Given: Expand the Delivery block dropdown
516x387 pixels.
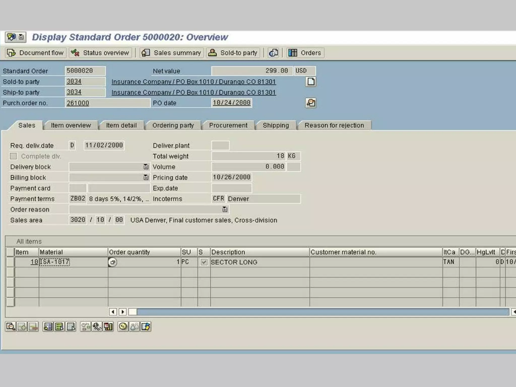Looking at the screenshot, I should coord(146,167).
